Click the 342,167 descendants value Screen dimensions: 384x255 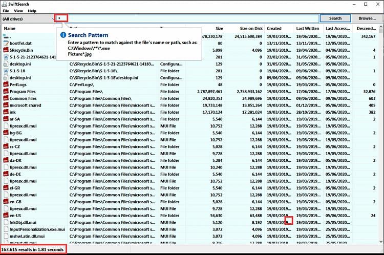pyautogui.click(x=368, y=36)
